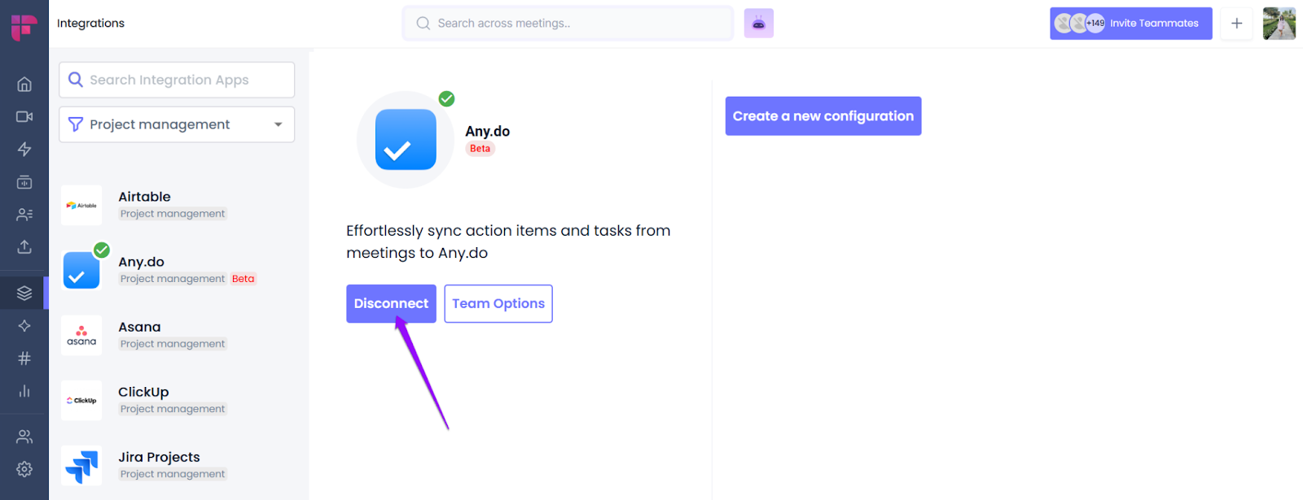Click the upload tray sidebar icon
Image resolution: width=1303 pixels, height=500 pixels.
click(24, 247)
